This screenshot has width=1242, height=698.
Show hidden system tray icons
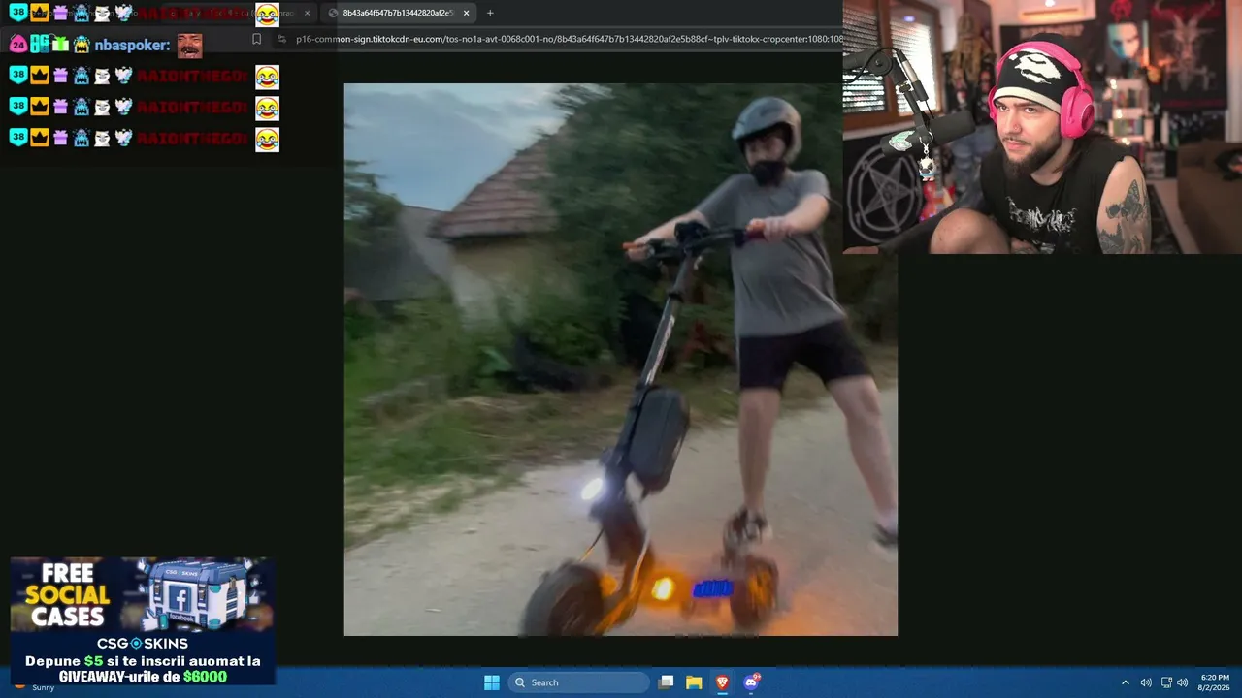(1126, 682)
